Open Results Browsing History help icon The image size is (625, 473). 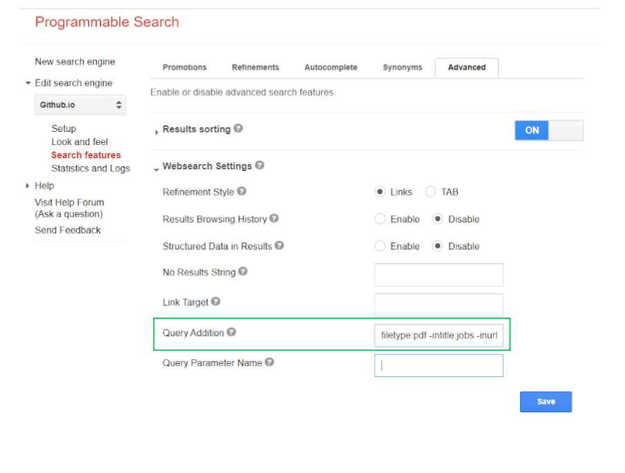[274, 218]
